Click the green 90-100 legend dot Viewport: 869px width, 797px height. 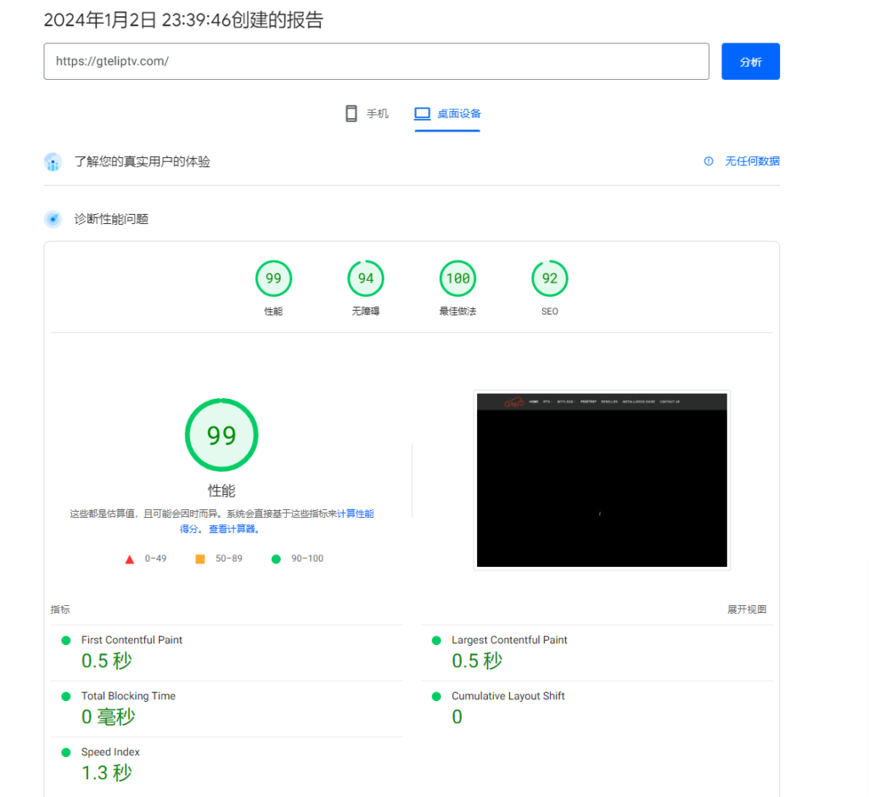[x=276, y=558]
